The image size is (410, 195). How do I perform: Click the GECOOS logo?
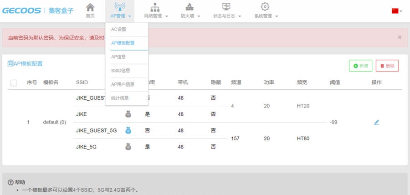tap(21, 11)
